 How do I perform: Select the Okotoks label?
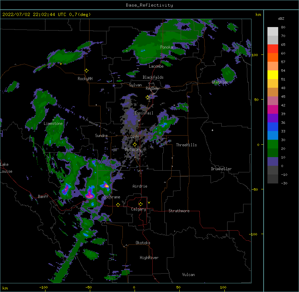pos(143,243)
